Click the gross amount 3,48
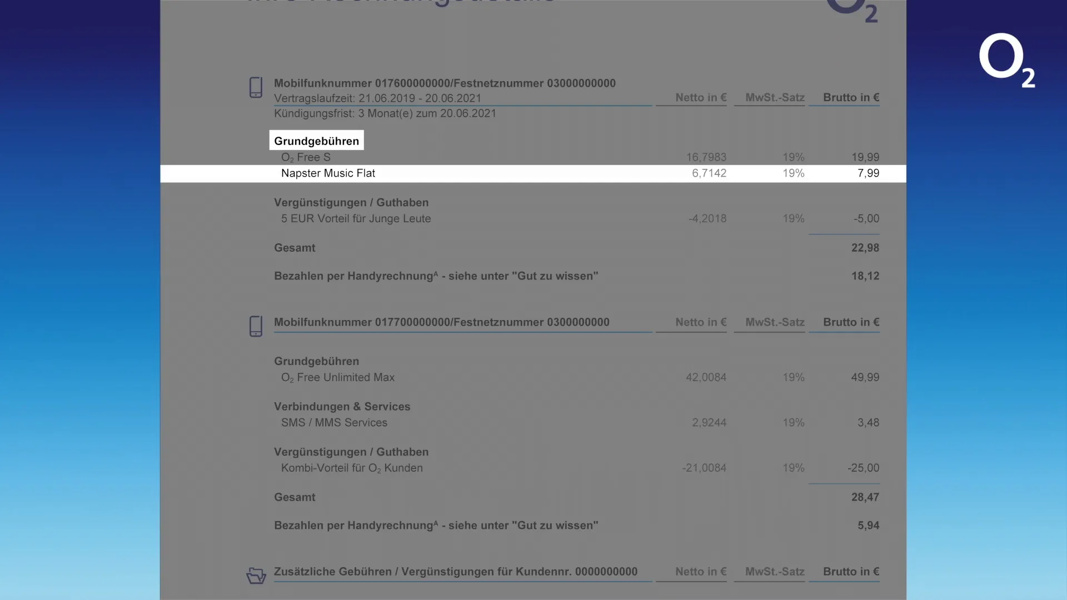Viewport: 1067px width, 600px height. pyautogui.click(x=868, y=423)
